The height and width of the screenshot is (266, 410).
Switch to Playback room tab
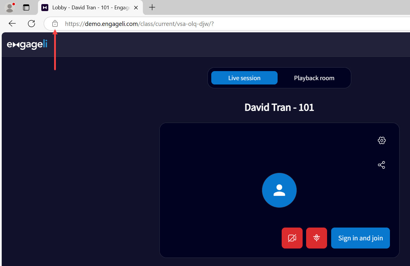click(314, 78)
